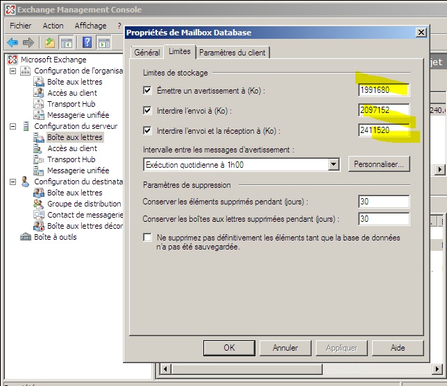The height and width of the screenshot is (386, 447).
Task: Uncheck Interdire l'envoi à (Ko)
Action: coord(147,110)
